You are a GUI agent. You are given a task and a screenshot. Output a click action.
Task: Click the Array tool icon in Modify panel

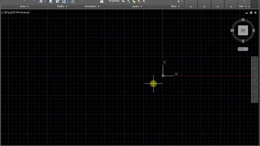pos(64,2)
